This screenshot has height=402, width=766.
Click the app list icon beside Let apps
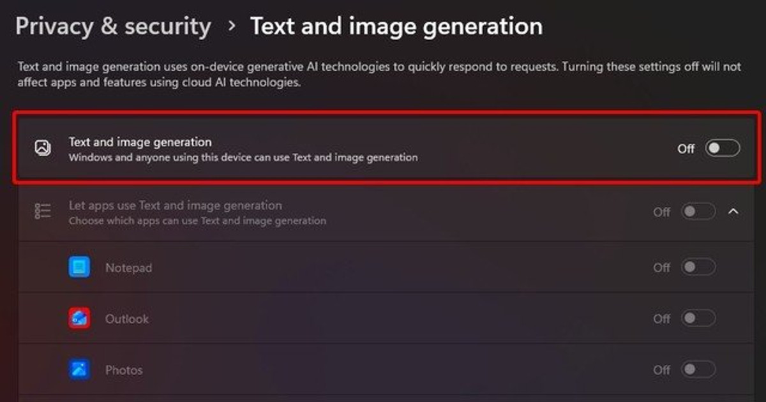(43, 212)
